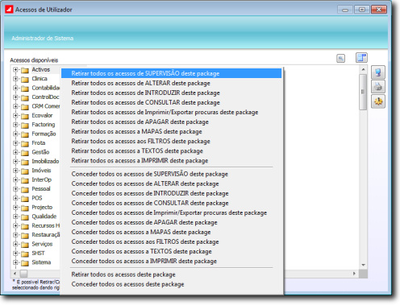Select the Restauração tree item label
400x305 pixels.
tap(46, 235)
